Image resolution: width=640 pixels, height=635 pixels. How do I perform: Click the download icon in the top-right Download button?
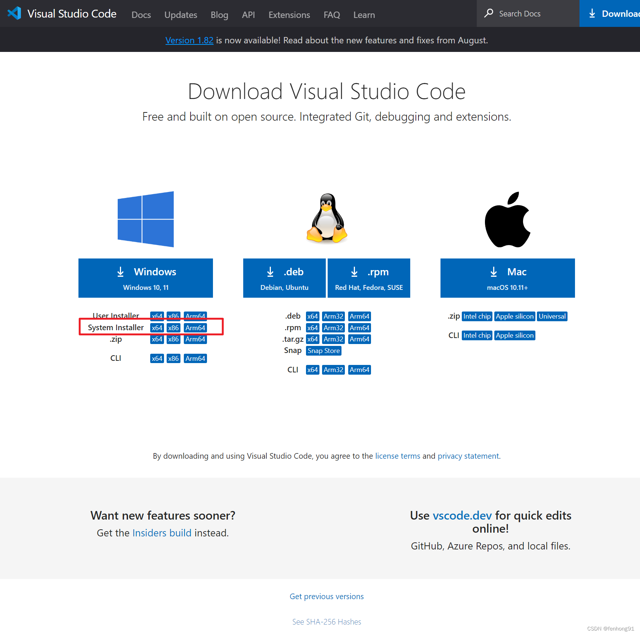tap(592, 13)
